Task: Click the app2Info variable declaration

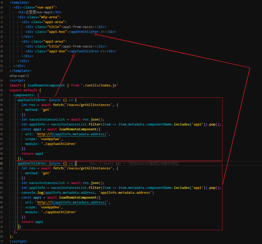Action: point(37,124)
